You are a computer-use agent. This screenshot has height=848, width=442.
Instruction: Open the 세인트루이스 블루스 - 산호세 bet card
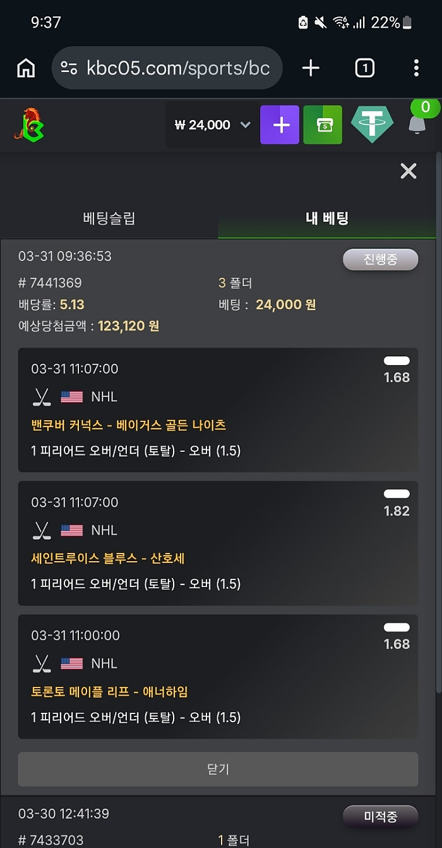coord(218,543)
